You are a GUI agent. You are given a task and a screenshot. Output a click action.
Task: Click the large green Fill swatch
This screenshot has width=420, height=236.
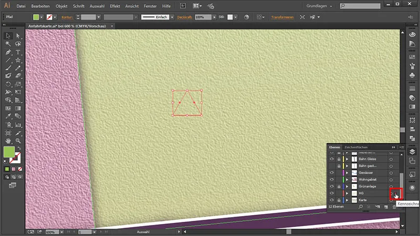point(9,152)
